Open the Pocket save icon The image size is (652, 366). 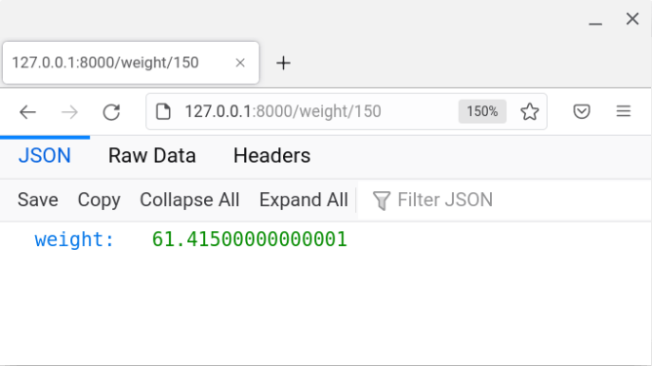pos(582,111)
